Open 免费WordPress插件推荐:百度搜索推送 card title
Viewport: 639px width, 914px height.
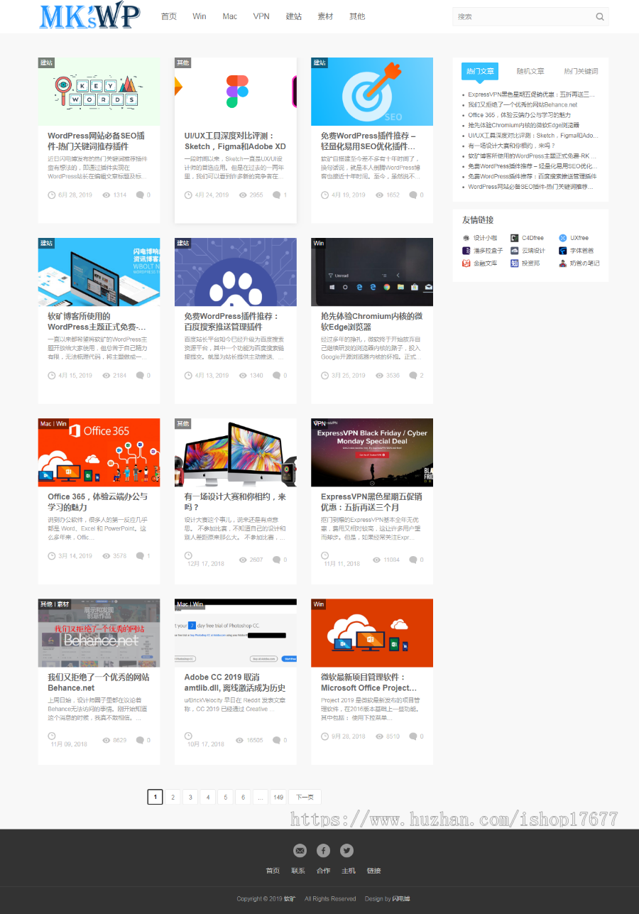(231, 321)
